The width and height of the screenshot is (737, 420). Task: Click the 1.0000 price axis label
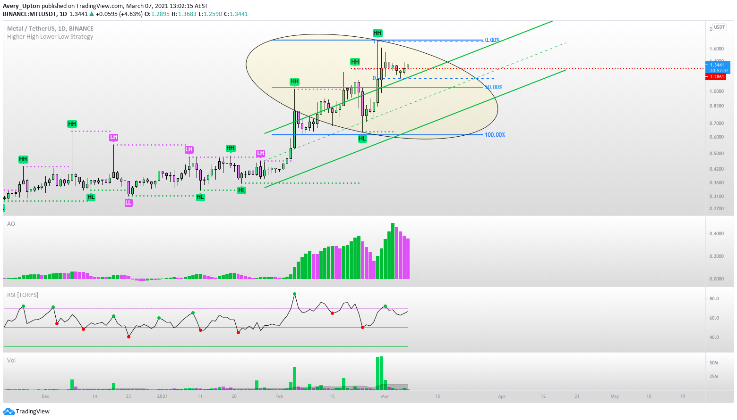tap(717, 91)
